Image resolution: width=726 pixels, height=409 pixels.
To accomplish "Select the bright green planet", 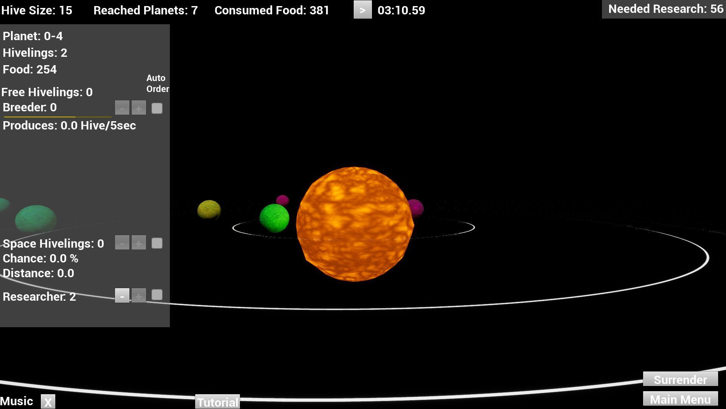I will [x=274, y=218].
